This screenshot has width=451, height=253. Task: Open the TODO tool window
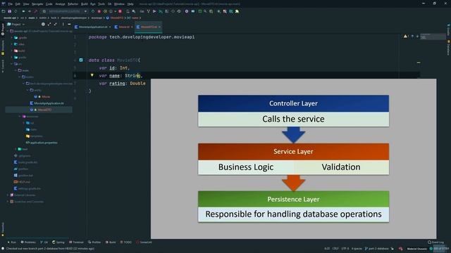click(x=125, y=242)
